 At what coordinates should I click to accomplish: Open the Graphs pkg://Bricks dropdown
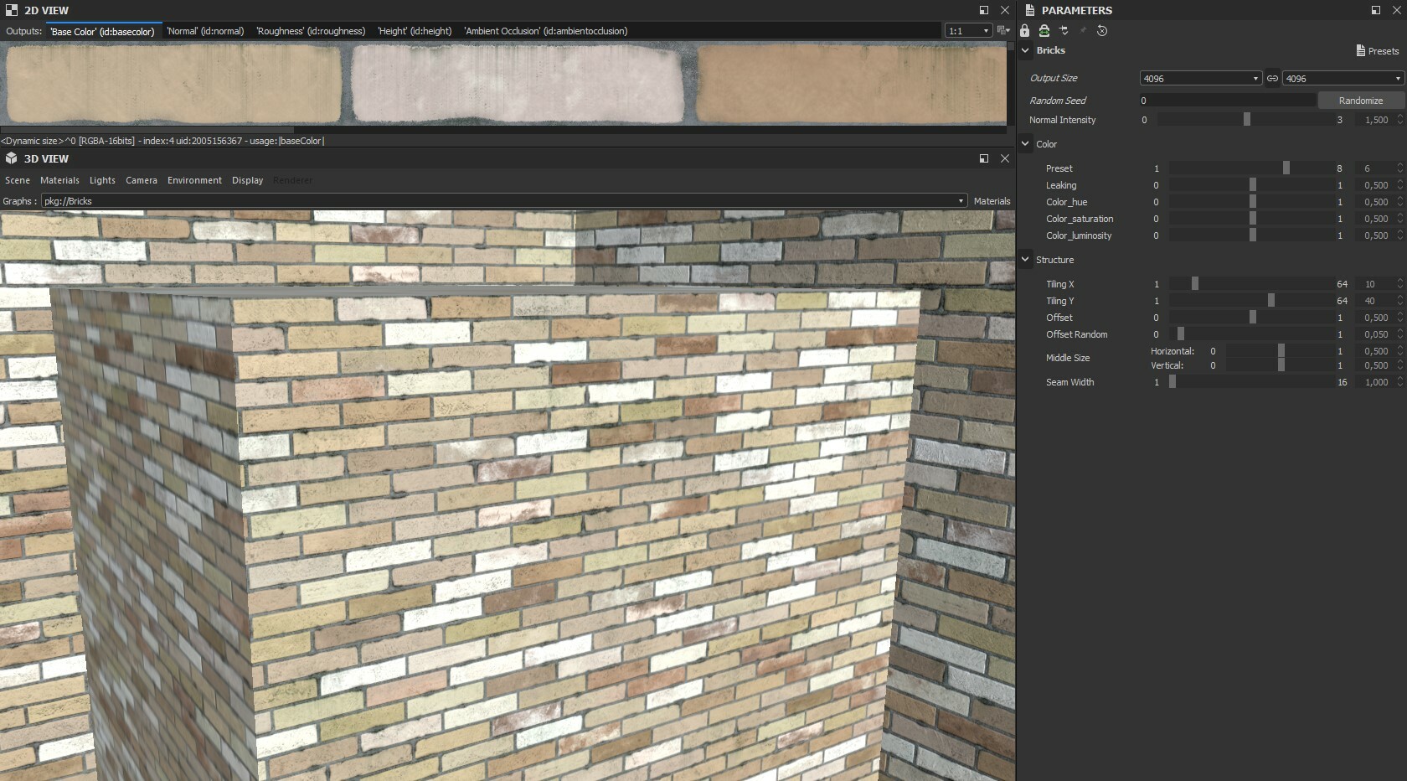tap(961, 201)
